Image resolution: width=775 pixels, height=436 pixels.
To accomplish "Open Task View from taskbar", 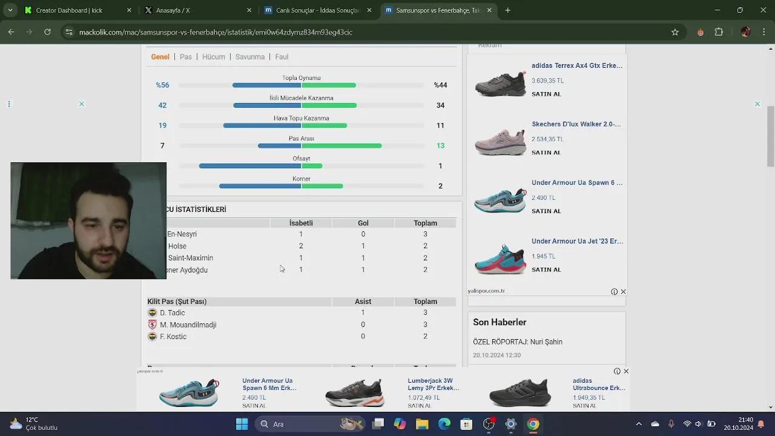I will pos(378,424).
